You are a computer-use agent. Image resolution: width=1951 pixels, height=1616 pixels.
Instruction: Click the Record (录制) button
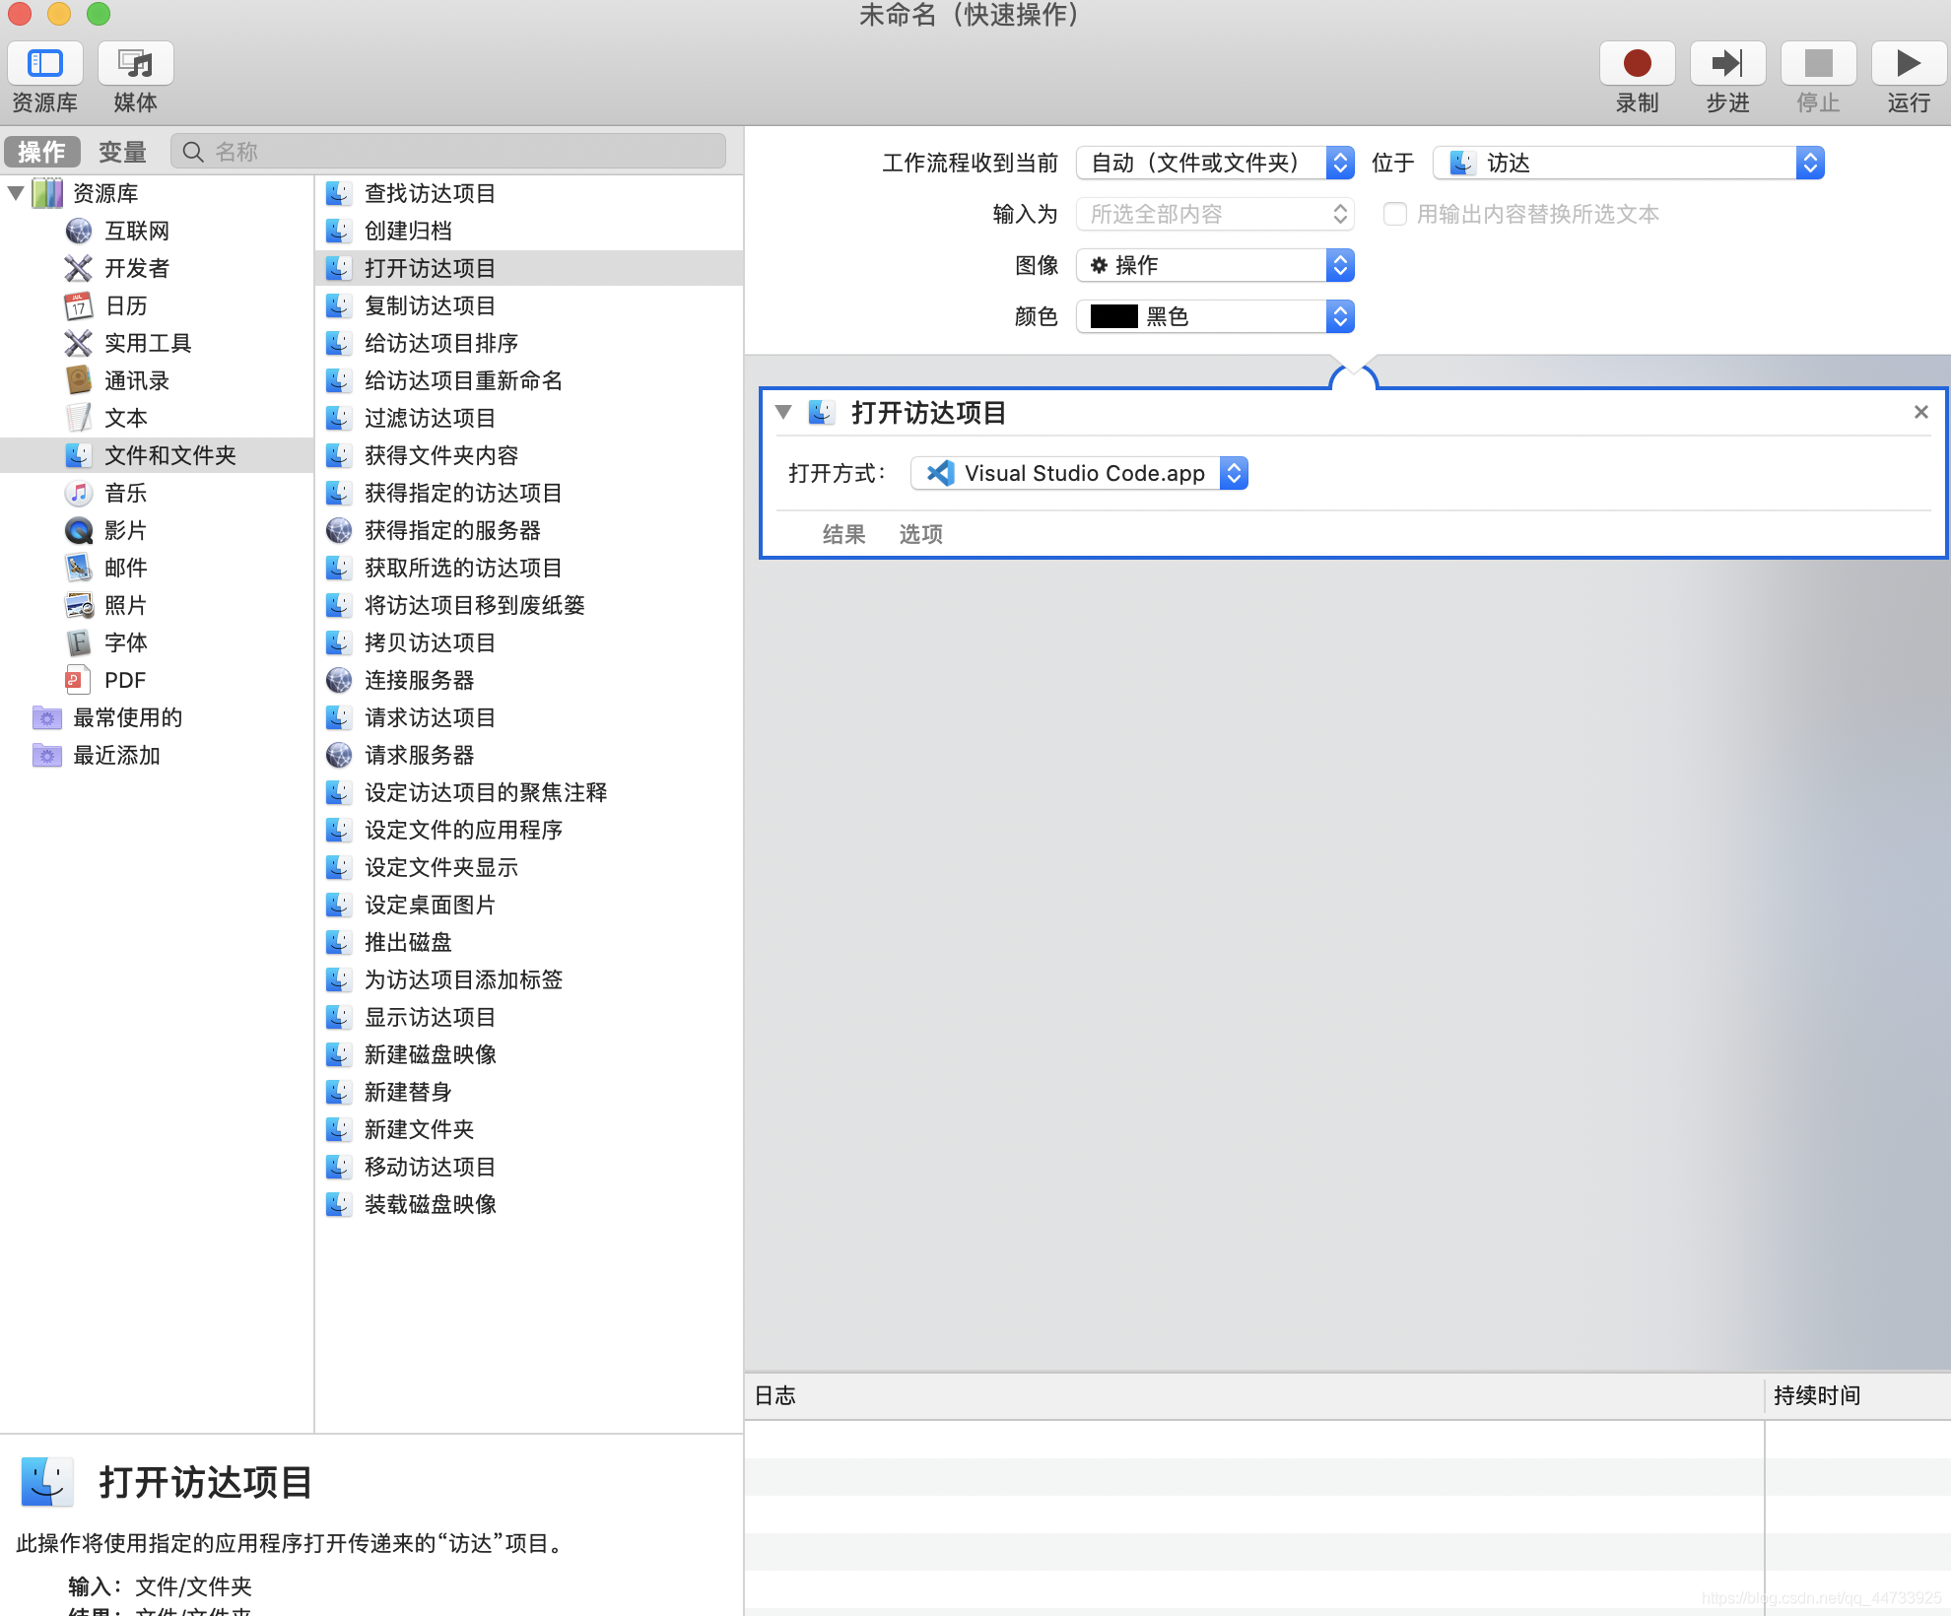tap(1637, 64)
